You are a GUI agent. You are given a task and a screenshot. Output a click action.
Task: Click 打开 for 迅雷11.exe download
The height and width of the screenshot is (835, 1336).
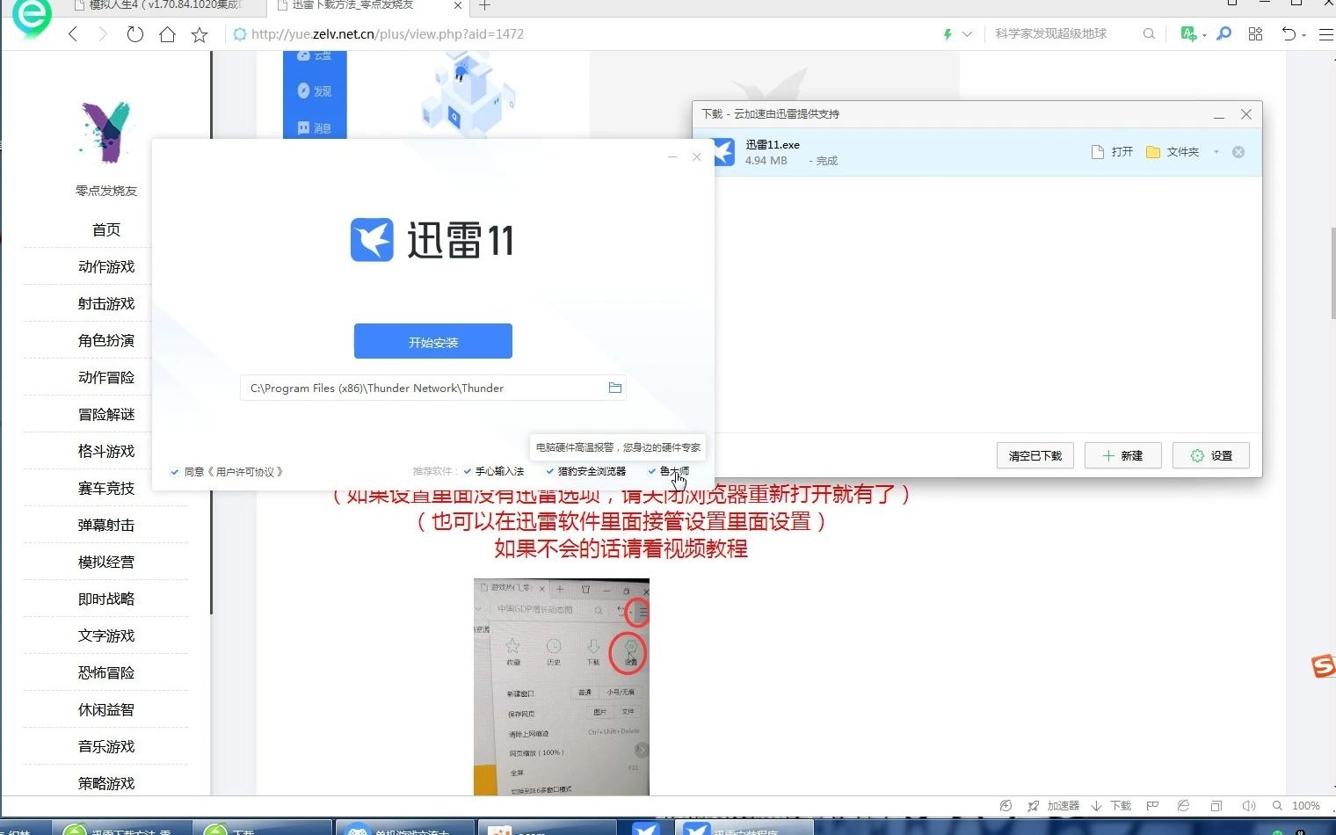[x=1113, y=152]
